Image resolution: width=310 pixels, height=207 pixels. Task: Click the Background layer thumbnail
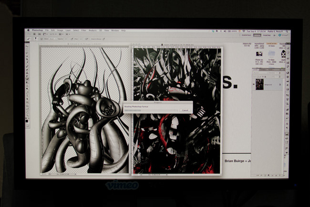(x=260, y=85)
